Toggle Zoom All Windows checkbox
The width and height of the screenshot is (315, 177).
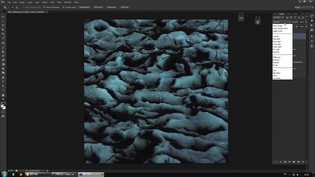coord(44,7)
